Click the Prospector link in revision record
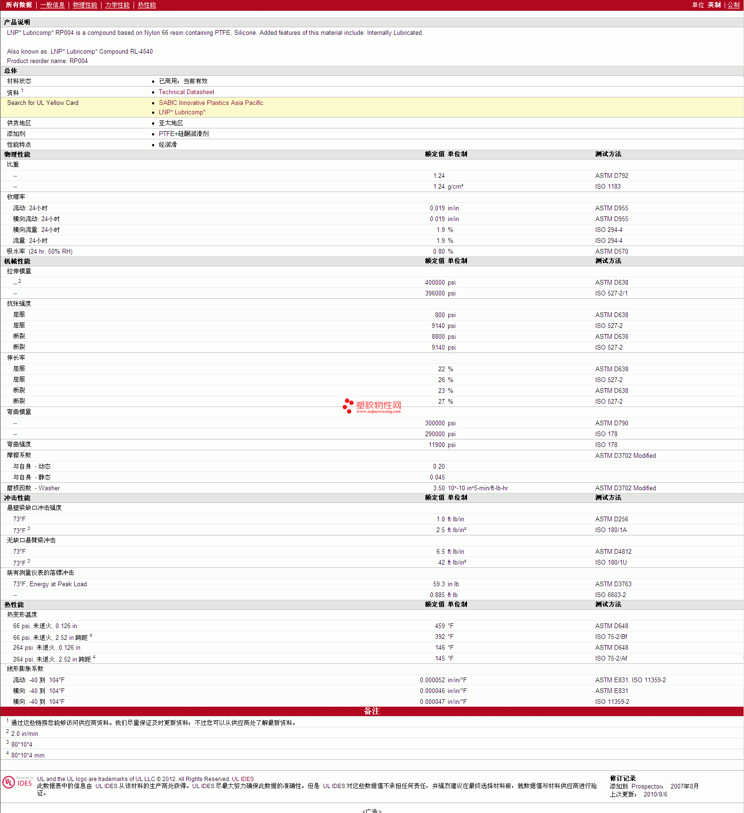The height and width of the screenshot is (813, 744). 647,786
